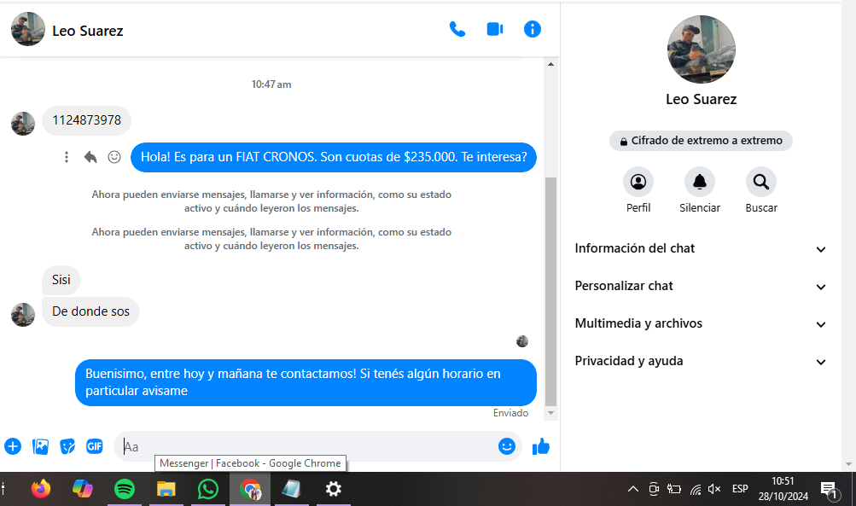Click the Sisi message bubble

61,280
